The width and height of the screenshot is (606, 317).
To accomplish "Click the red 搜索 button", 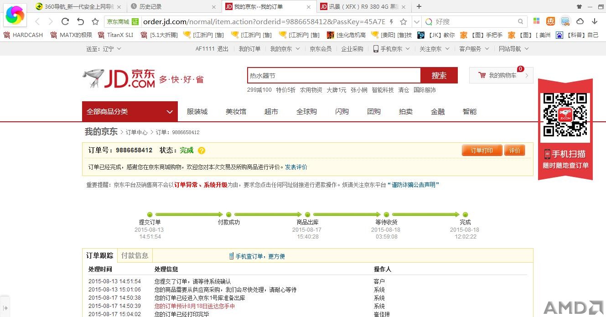I will click(439, 75).
